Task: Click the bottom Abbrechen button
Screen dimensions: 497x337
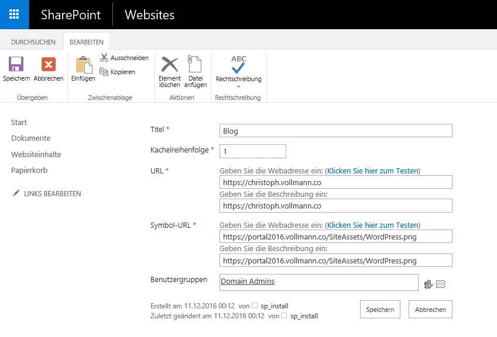Action: [x=430, y=309]
